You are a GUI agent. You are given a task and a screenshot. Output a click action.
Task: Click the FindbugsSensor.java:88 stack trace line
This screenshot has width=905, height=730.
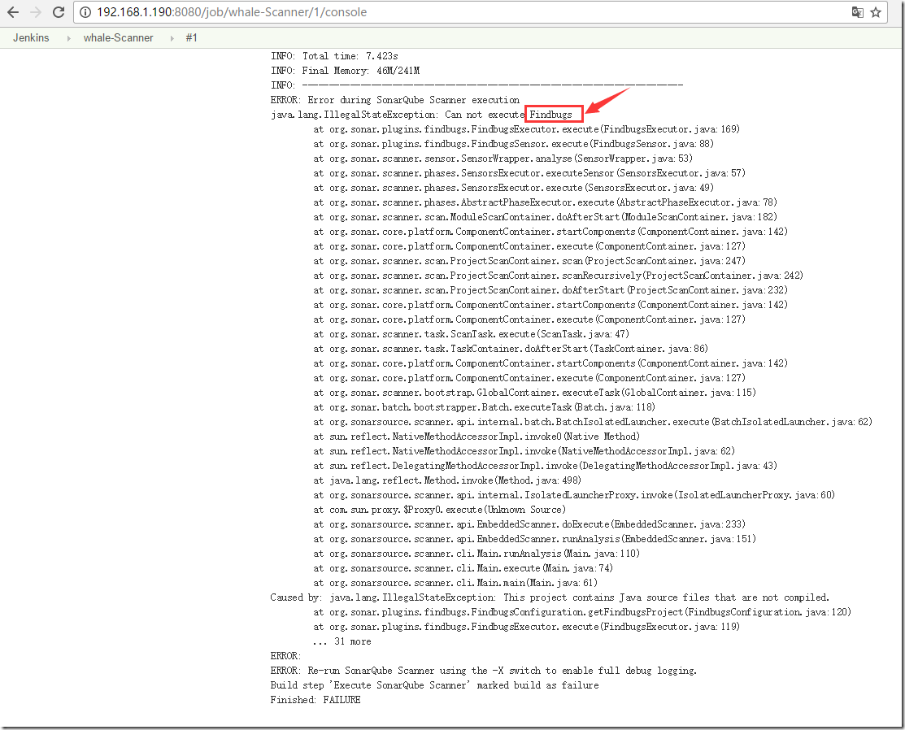[514, 144]
